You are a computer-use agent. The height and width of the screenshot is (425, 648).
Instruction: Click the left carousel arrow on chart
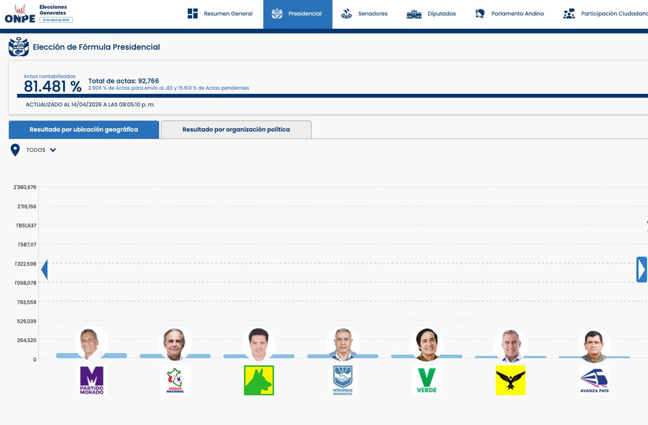tap(44, 269)
